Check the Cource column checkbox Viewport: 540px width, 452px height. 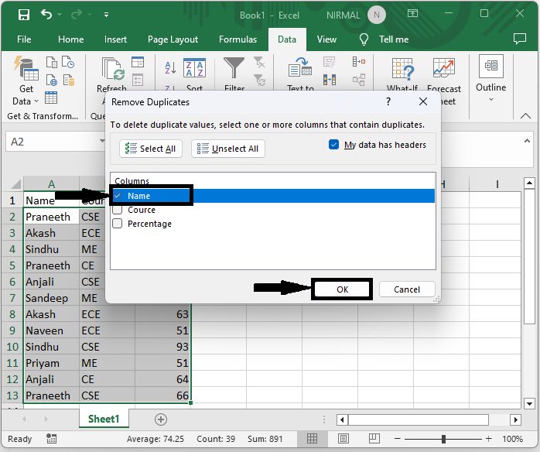118,210
